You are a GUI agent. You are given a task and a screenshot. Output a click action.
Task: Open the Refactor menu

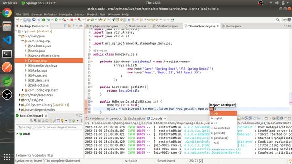click(50, 15)
